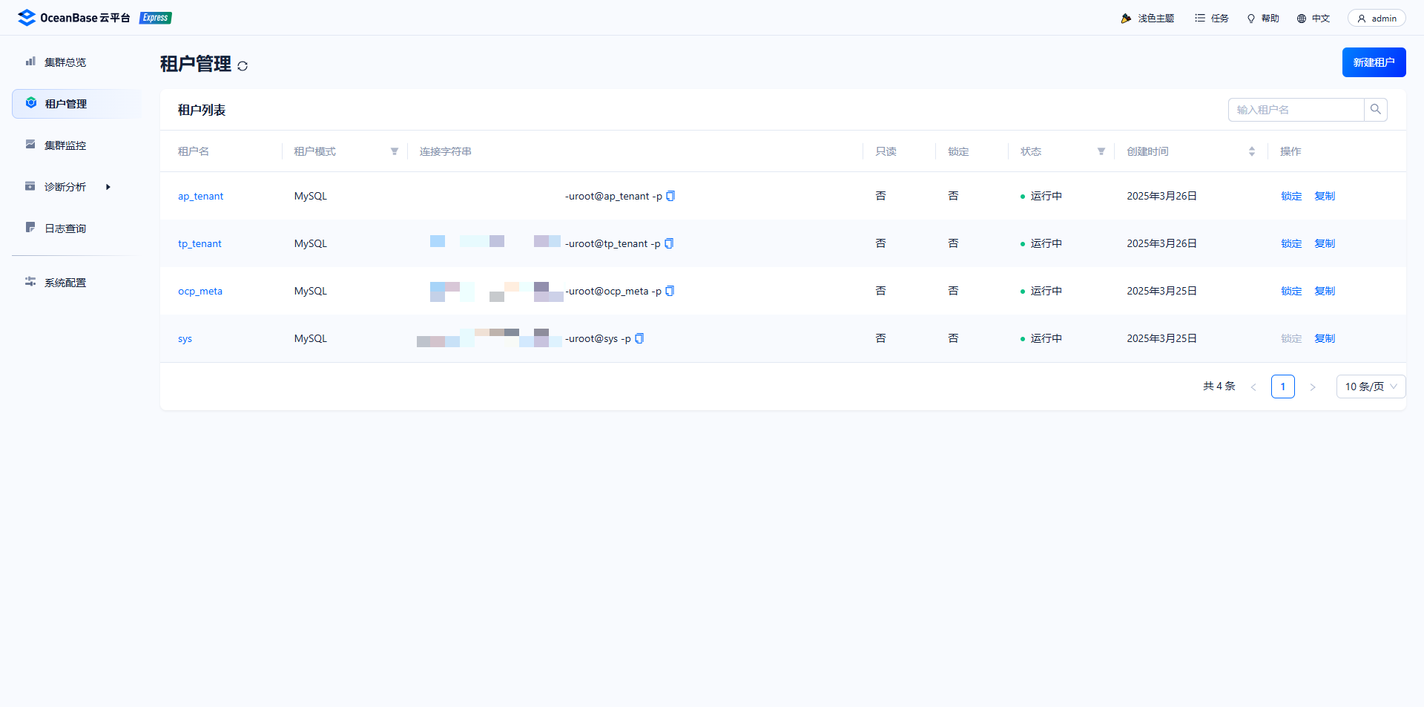The image size is (1424, 707).
Task: Click 复制 for sys row
Action: [1325, 338]
